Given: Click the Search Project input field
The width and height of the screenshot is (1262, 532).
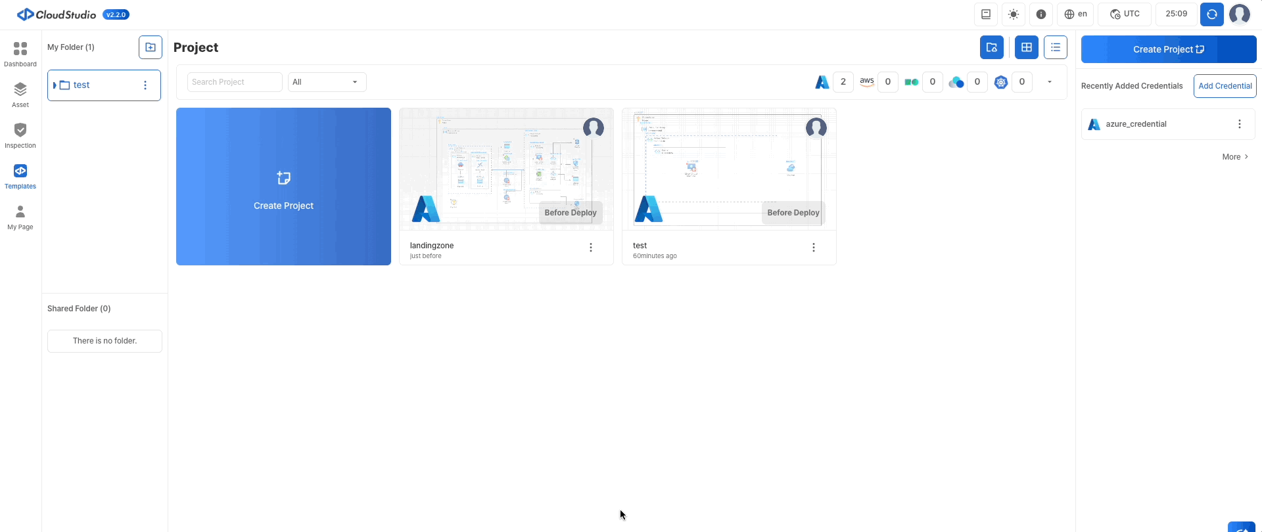Looking at the screenshot, I should (235, 82).
